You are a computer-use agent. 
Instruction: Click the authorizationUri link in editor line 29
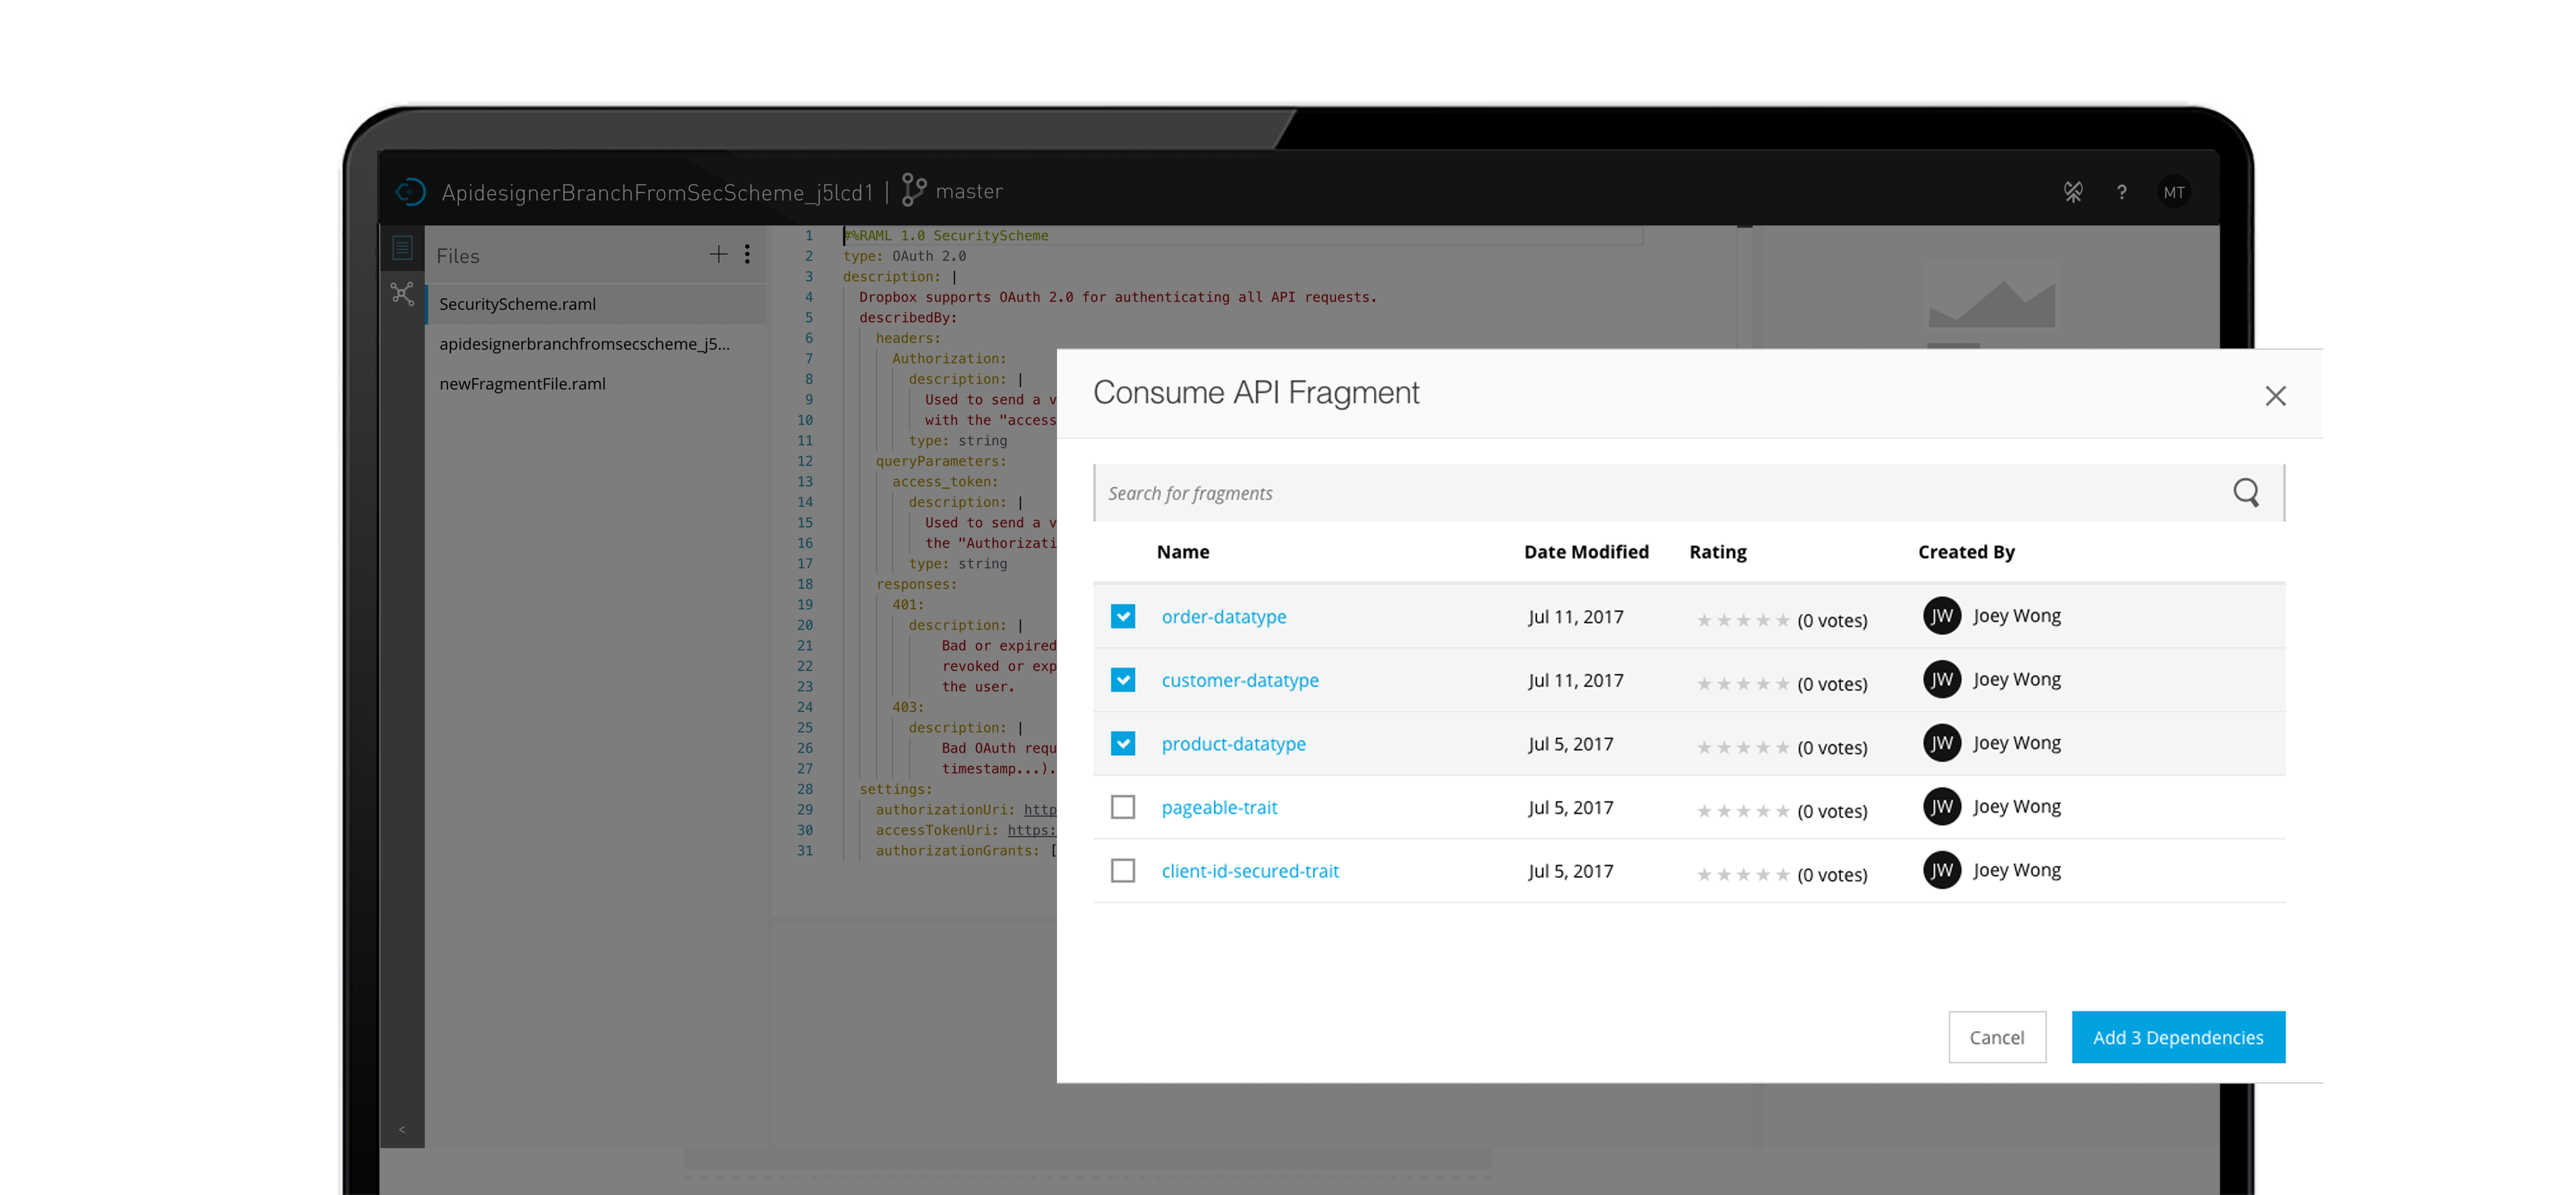pos(1039,810)
